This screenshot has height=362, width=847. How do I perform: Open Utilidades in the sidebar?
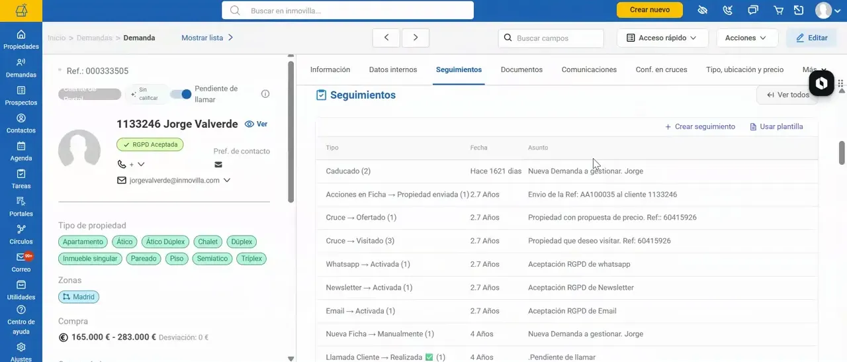pos(21,290)
